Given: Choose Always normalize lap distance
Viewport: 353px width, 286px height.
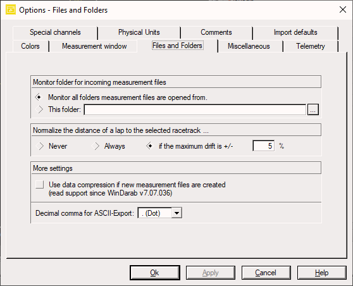Looking at the screenshot, I should coord(96,146).
